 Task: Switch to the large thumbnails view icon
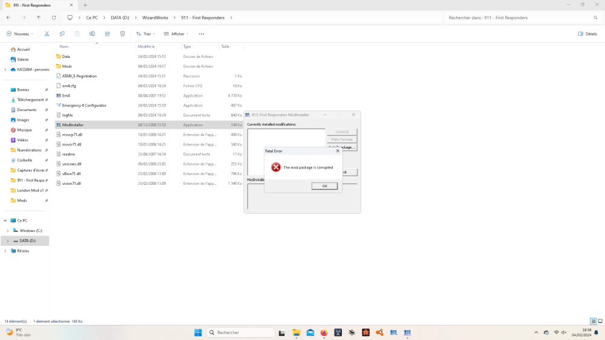tap(600, 321)
